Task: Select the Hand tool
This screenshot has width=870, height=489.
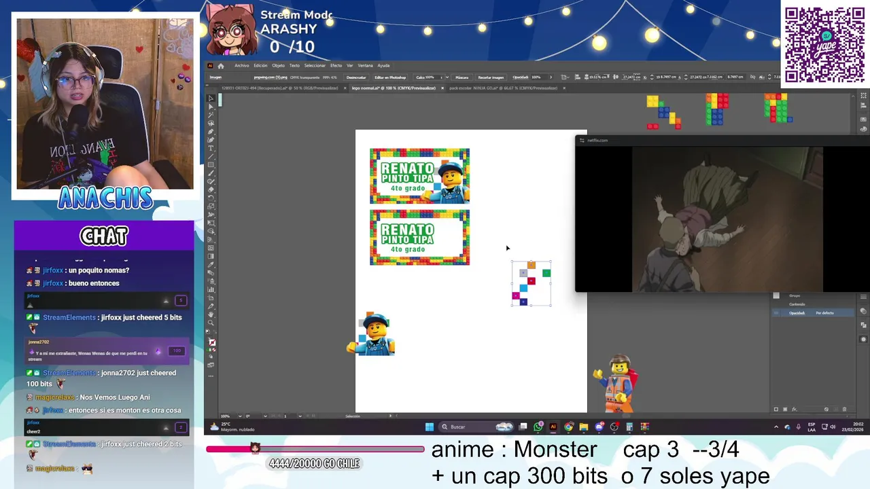Action: click(211, 314)
